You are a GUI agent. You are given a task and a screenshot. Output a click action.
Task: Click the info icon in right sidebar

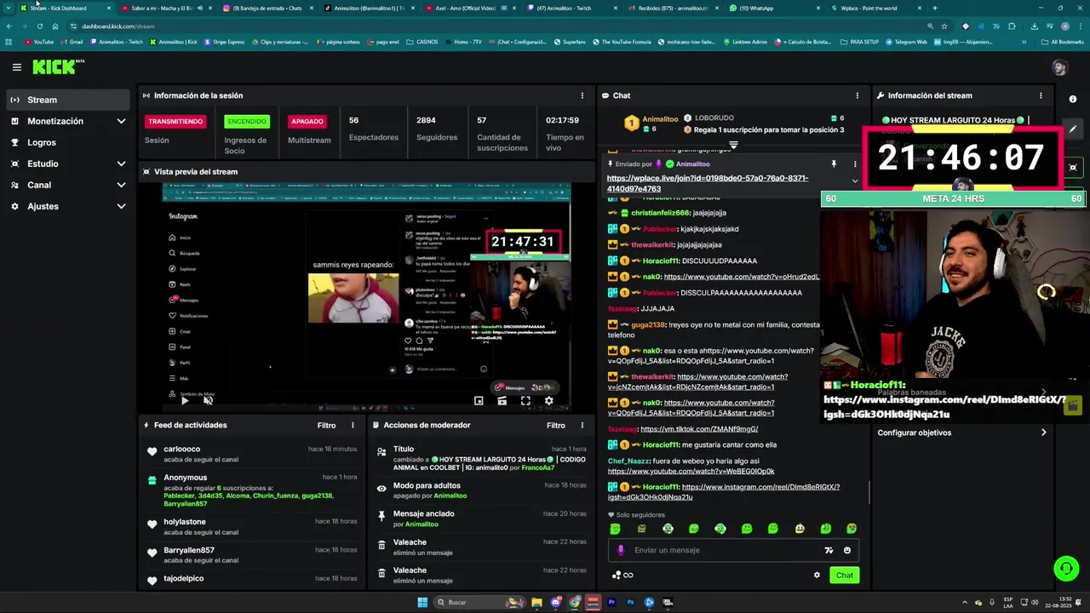pos(1073,100)
